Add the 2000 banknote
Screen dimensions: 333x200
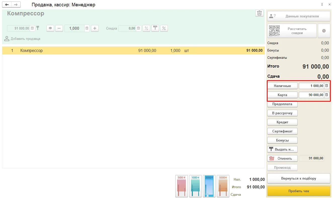coord(209,186)
